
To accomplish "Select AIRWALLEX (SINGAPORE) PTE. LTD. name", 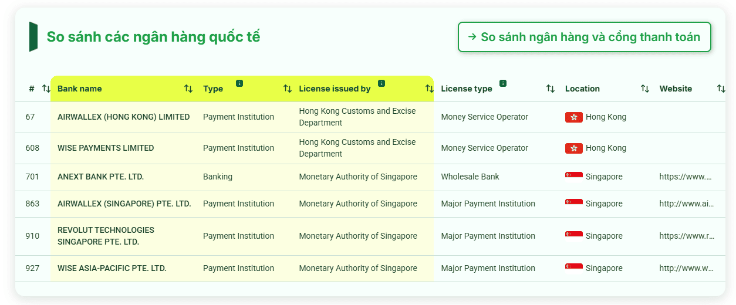I will [x=124, y=204].
